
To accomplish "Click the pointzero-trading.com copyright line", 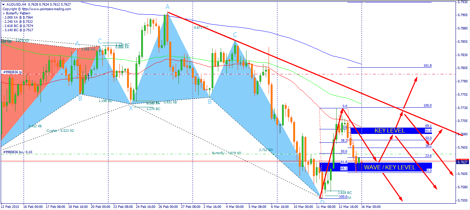I will 37,9.
